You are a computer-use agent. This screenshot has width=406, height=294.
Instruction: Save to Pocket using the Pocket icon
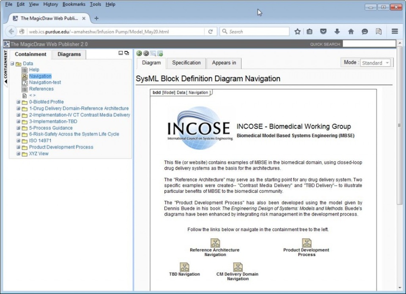[x=323, y=32]
